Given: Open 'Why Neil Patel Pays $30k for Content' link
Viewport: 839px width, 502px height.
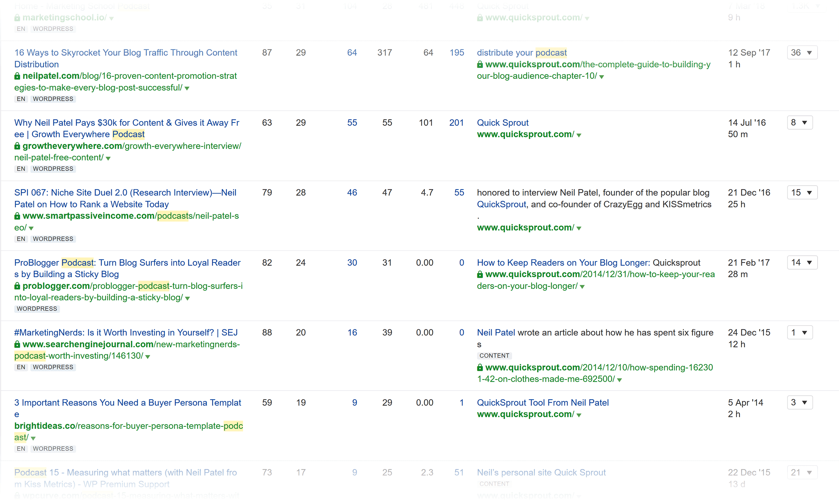Looking at the screenshot, I should (127, 128).
